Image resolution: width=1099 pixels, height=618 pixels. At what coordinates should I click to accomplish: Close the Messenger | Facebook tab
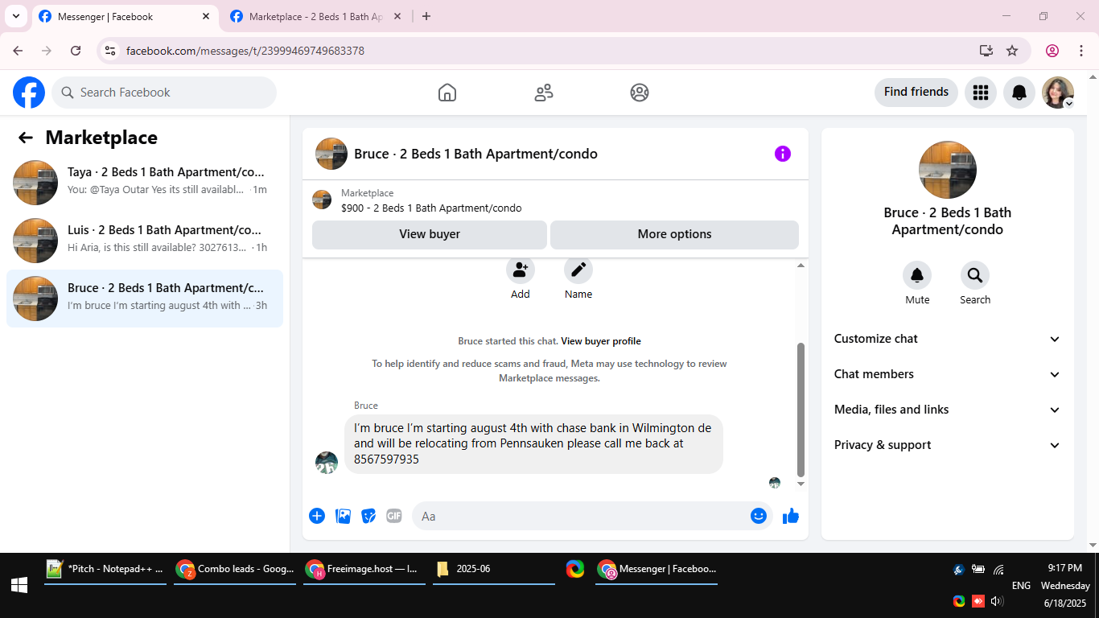point(206,16)
